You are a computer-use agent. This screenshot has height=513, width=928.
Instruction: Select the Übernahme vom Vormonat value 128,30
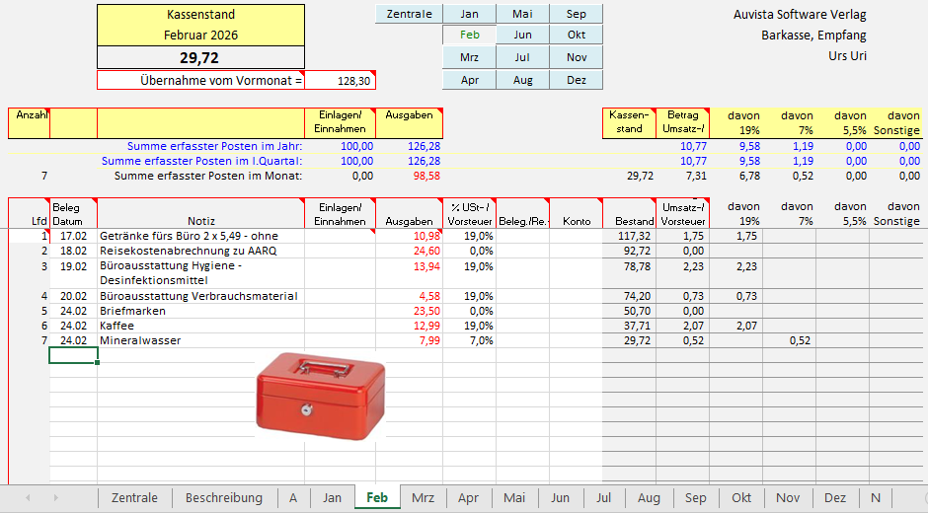click(x=341, y=81)
